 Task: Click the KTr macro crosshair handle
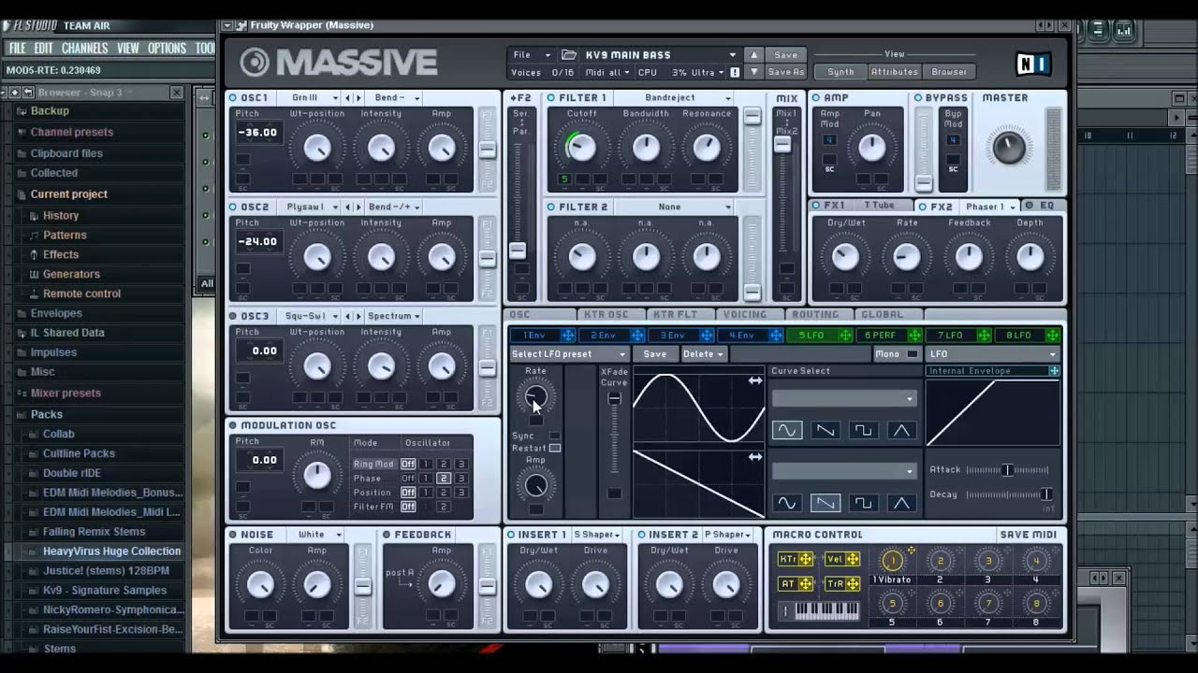(806, 559)
